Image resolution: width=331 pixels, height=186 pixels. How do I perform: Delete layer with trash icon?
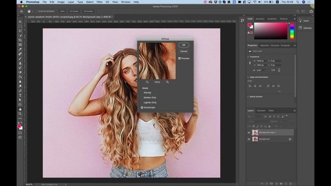click(291, 184)
